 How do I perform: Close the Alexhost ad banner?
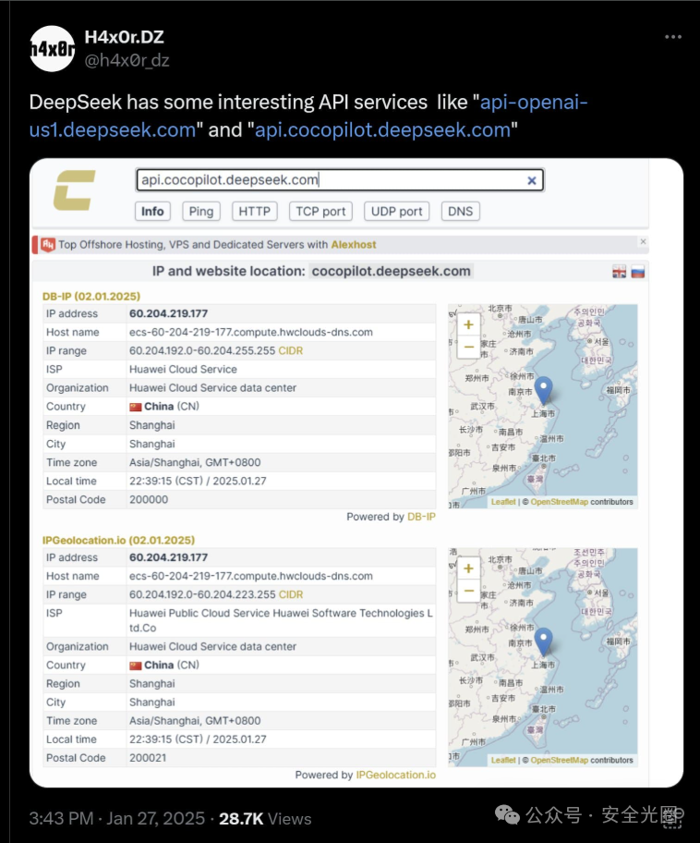(643, 241)
